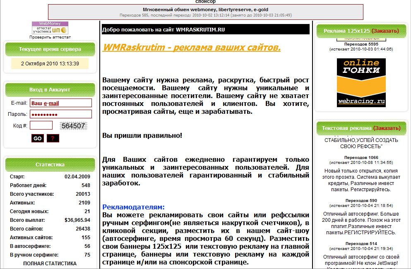Click 'Всего сайтов:' value 26438

click(83, 228)
